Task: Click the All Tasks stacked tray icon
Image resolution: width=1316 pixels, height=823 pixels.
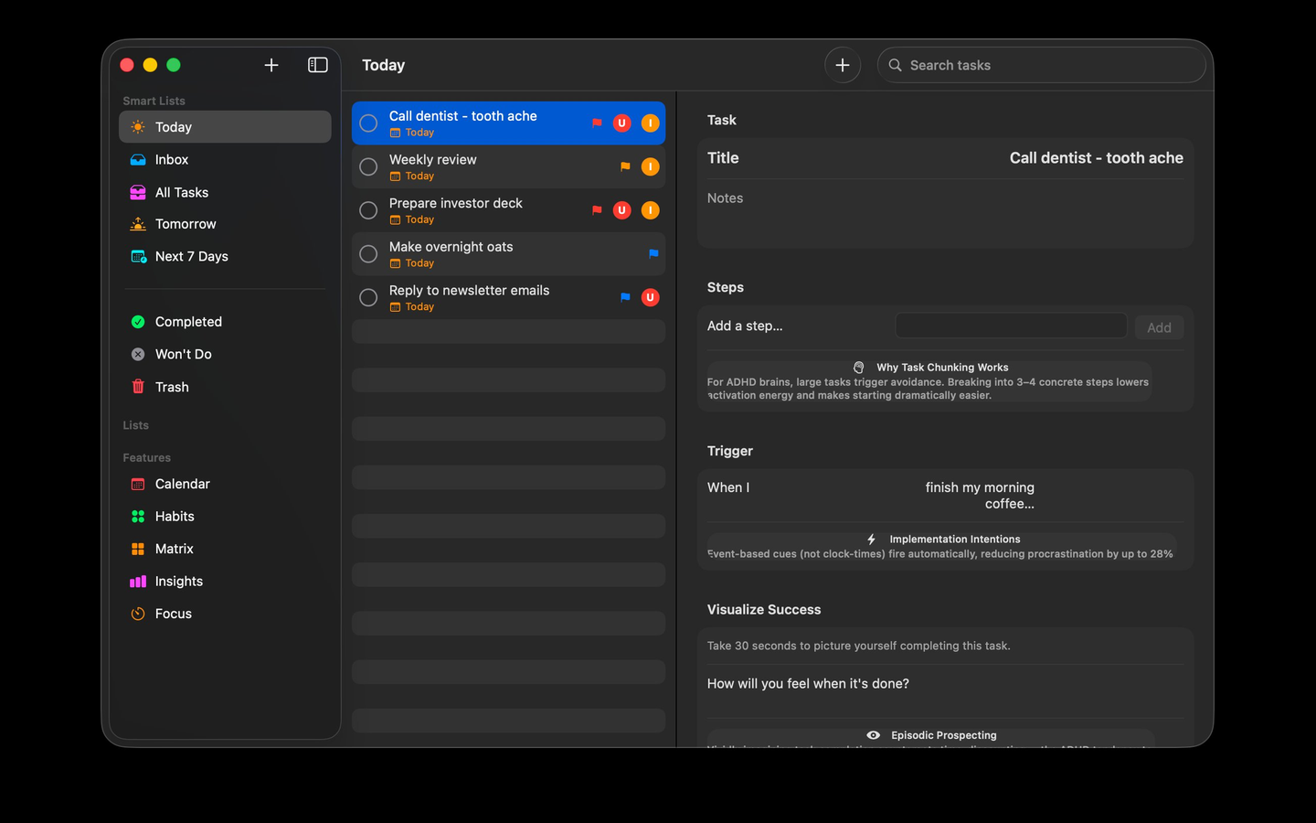Action: tap(138, 192)
